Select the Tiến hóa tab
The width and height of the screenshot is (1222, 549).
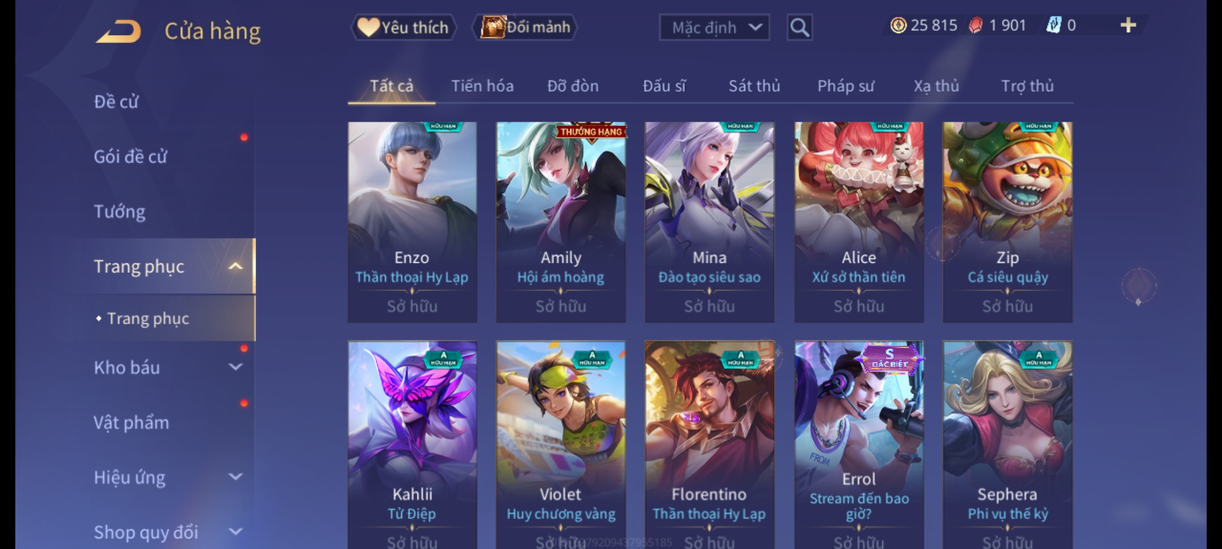click(482, 86)
